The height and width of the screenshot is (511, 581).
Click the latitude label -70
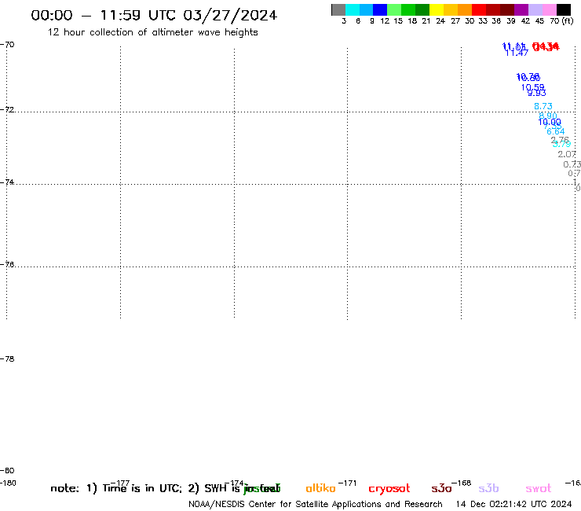tap(7, 45)
